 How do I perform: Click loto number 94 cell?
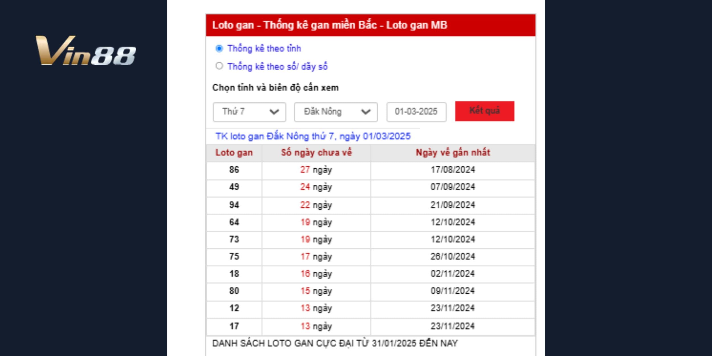(x=234, y=205)
